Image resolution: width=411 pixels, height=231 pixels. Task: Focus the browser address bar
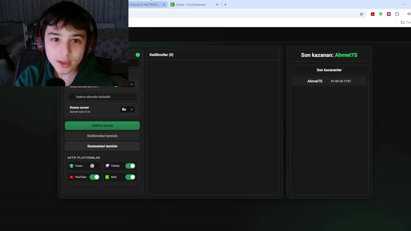pyautogui.click(x=242, y=14)
